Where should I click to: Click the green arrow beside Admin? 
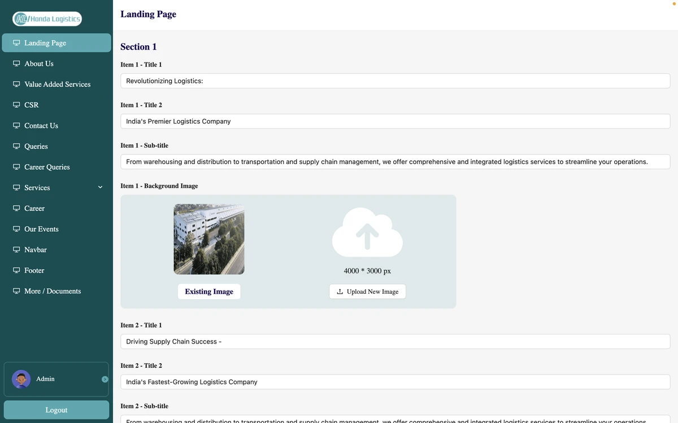[105, 379]
